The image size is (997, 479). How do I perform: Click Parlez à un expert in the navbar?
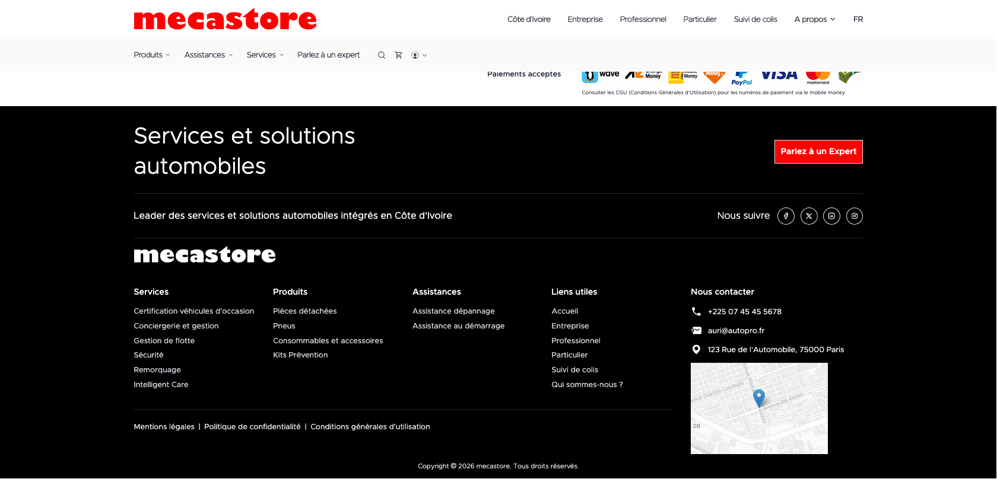pos(329,55)
